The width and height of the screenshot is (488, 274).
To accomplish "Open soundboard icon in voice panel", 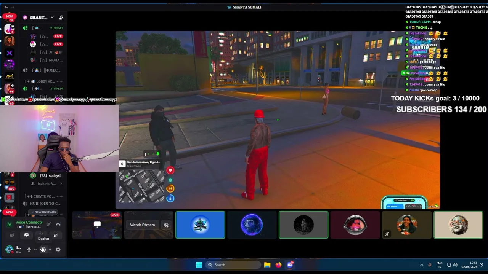I will pos(56,235).
